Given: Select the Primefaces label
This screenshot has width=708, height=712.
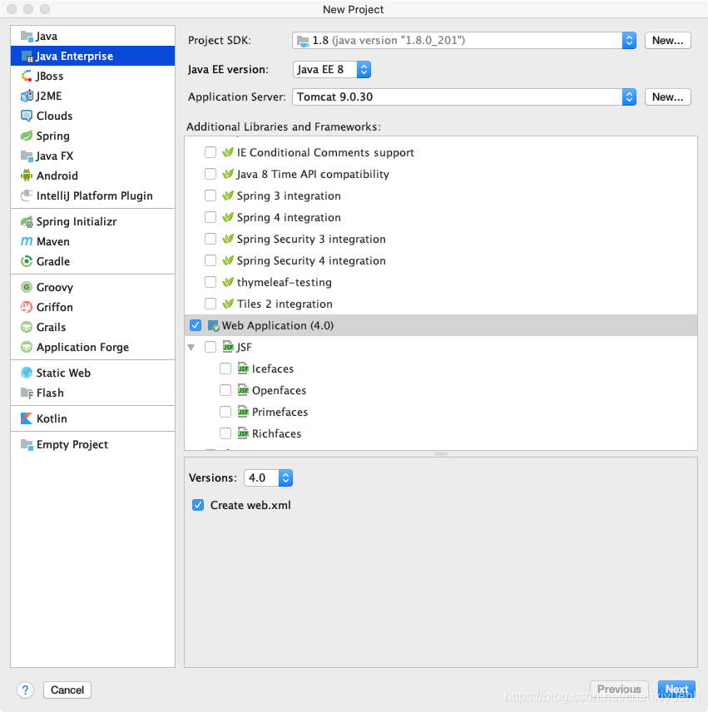Looking at the screenshot, I should click(280, 412).
